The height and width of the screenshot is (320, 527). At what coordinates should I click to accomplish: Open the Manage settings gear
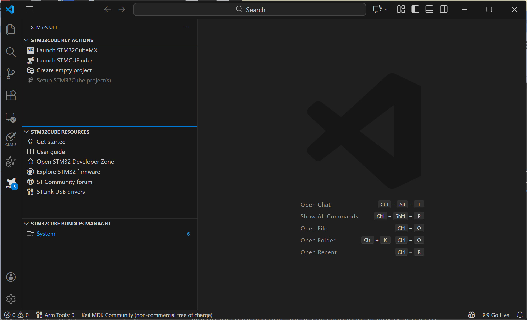click(11, 299)
